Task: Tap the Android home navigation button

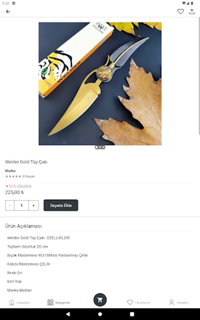Action: [x=100, y=314]
